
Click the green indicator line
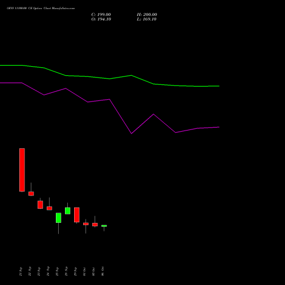pyautogui.click(x=109, y=79)
